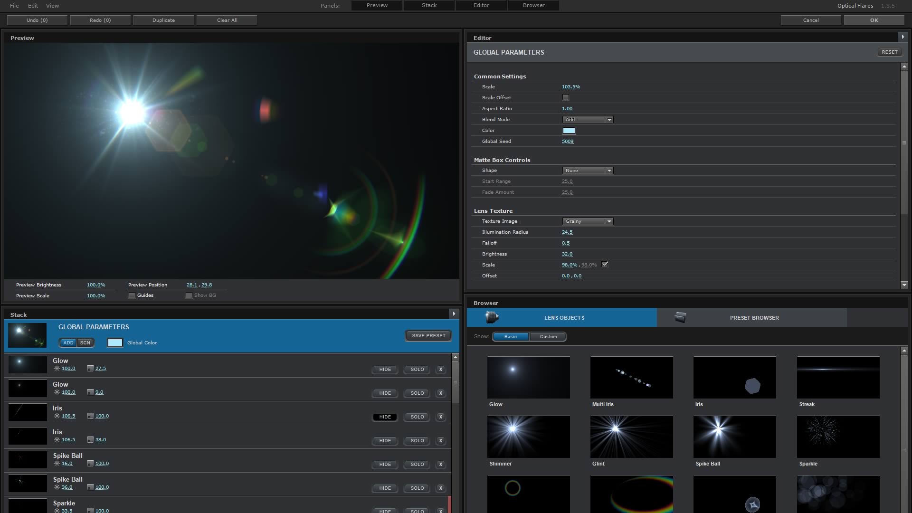The width and height of the screenshot is (912, 513).
Task: Open the Blend Mode dropdown
Action: coord(588,120)
